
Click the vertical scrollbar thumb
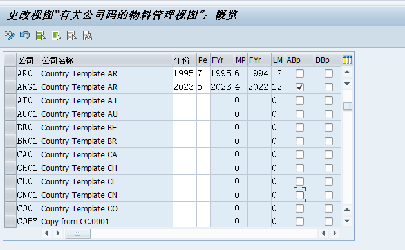coord(348,106)
